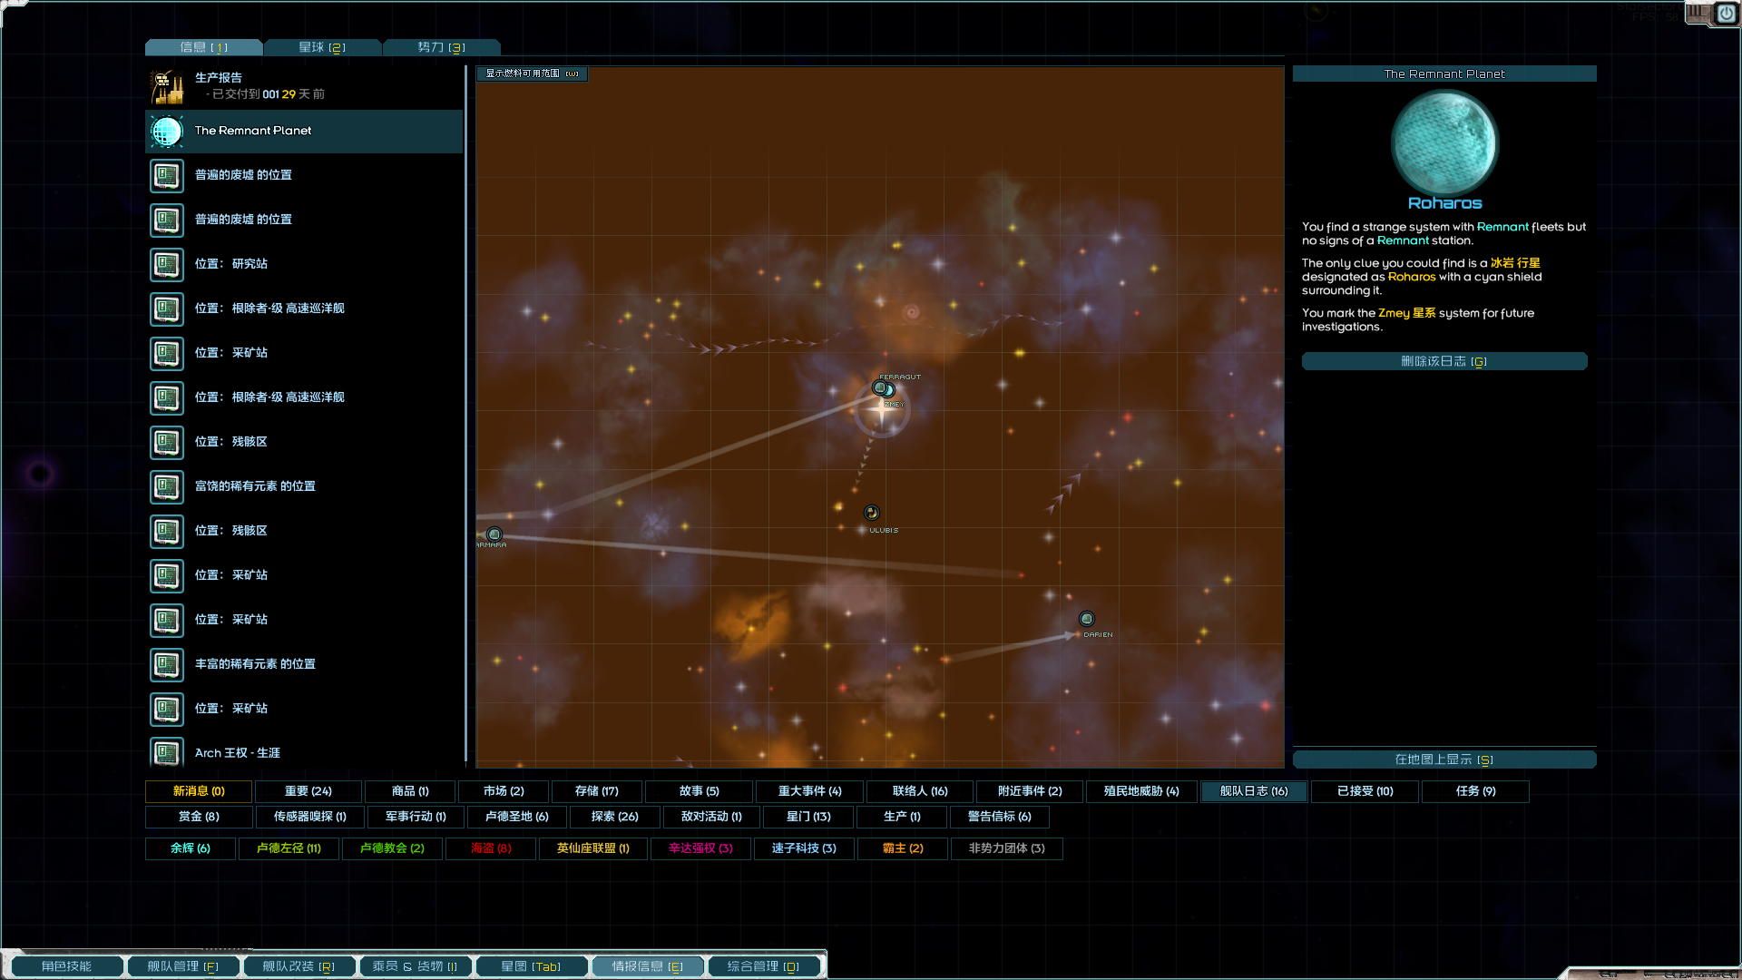Viewport: 1742px width, 980px height.
Task: Select The Remnant Planet globe icon
Action: (167, 132)
